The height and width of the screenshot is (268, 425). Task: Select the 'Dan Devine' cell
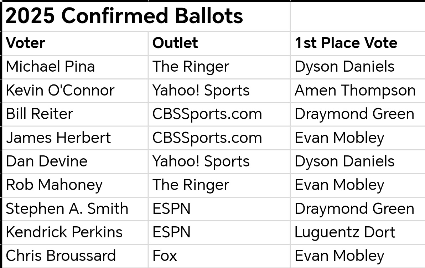pos(76,161)
